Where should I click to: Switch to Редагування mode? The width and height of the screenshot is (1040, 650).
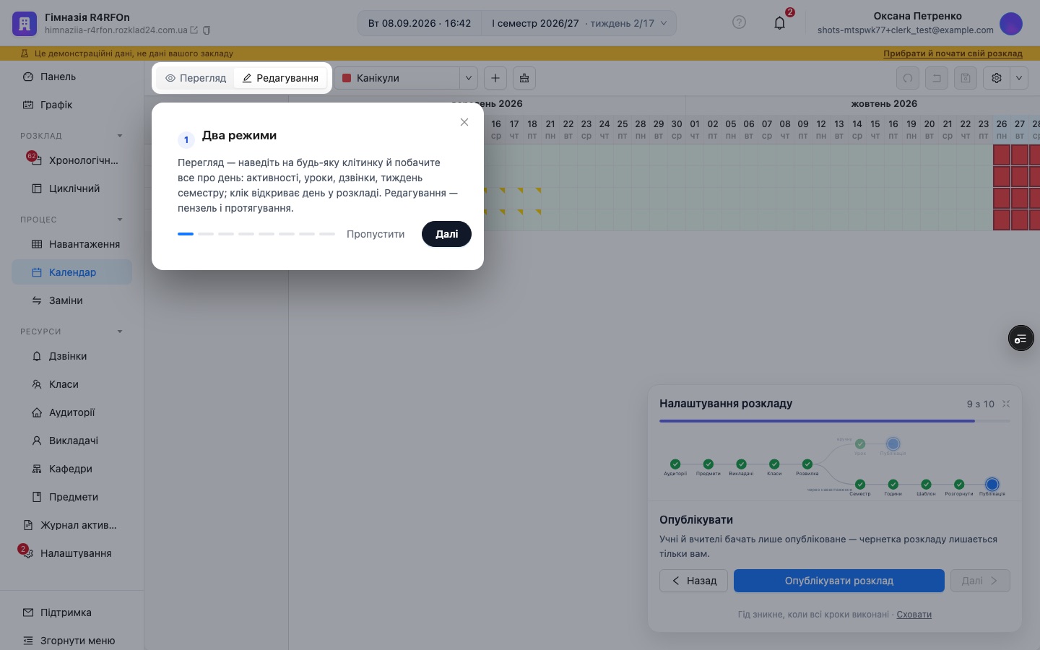pyautogui.click(x=280, y=78)
